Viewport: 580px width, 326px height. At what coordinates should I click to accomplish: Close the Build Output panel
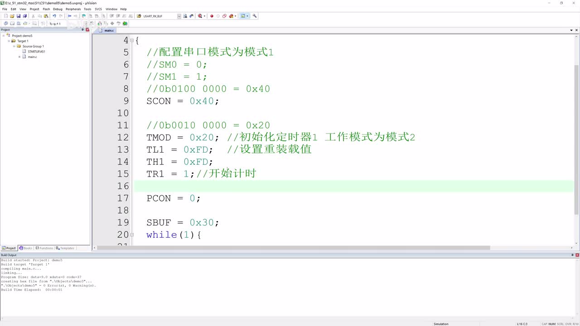pyautogui.click(x=576, y=255)
